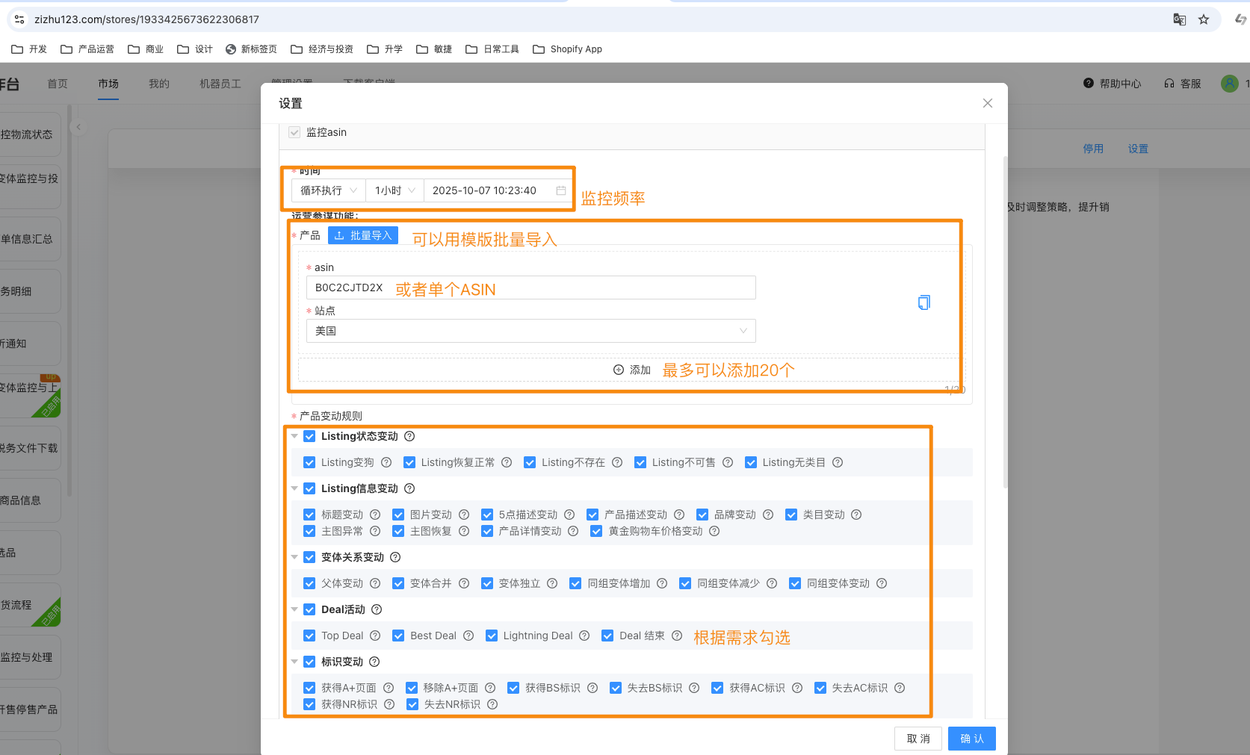Viewport: 1250px width, 755px height.
Task: Click the 批量导入 button
Action: pos(363,235)
